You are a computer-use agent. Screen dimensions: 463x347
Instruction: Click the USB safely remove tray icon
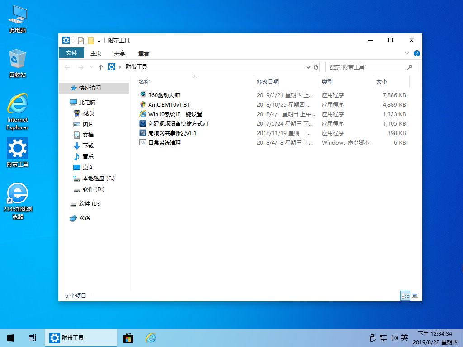tap(373, 338)
